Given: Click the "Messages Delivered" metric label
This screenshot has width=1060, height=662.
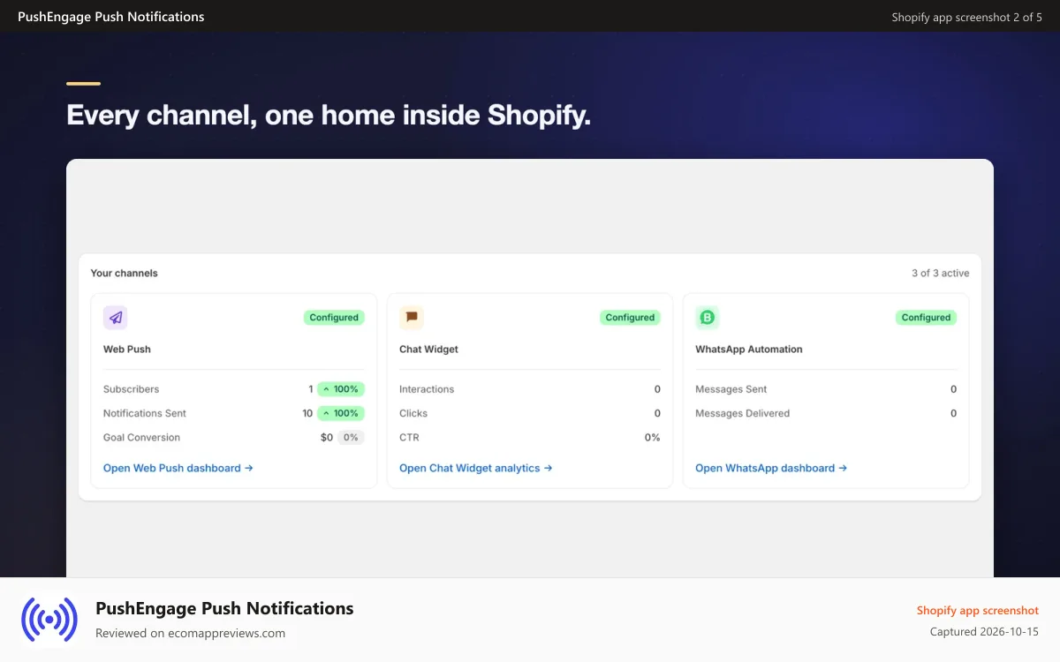Looking at the screenshot, I should (x=743, y=413).
